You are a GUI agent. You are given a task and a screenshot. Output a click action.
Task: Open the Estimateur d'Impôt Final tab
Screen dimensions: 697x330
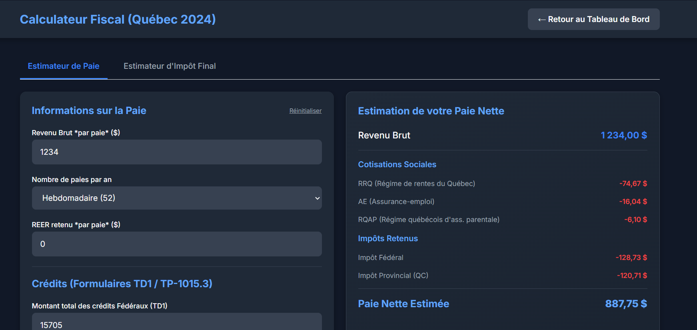(x=170, y=66)
